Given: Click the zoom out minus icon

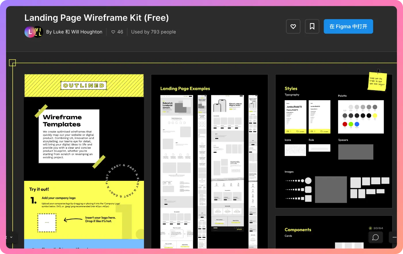Looking at the screenshot, I should [394, 237].
